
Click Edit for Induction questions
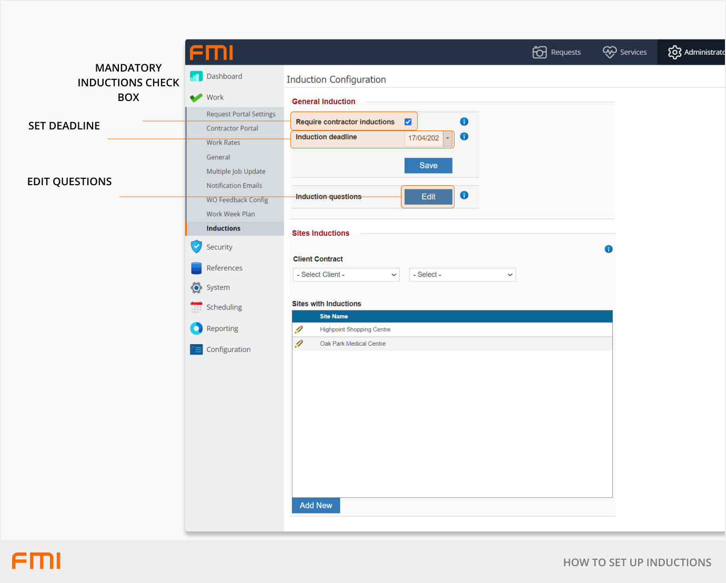pos(428,197)
